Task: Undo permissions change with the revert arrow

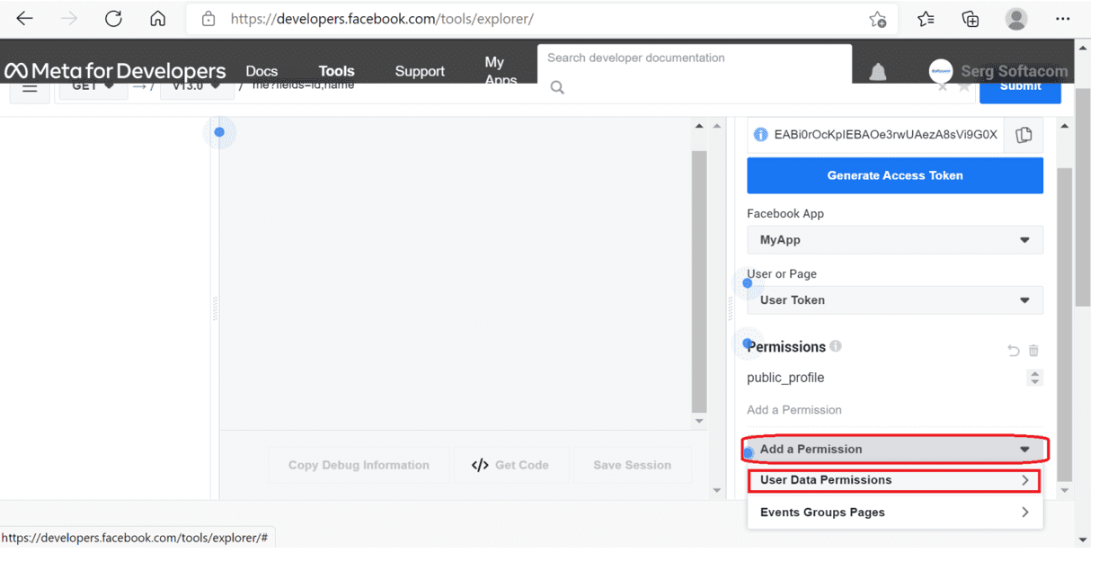Action: pyautogui.click(x=1014, y=351)
